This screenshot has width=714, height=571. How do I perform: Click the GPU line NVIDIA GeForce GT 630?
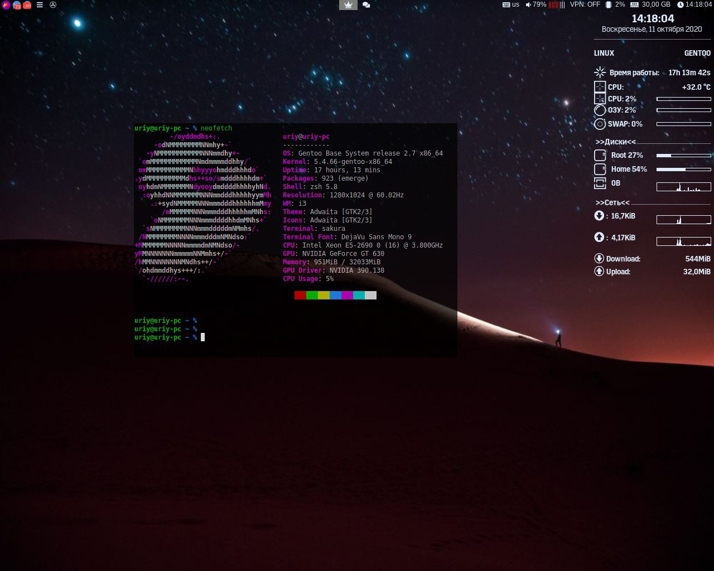334,254
